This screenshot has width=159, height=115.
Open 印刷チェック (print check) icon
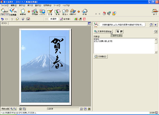(x=73, y=12)
